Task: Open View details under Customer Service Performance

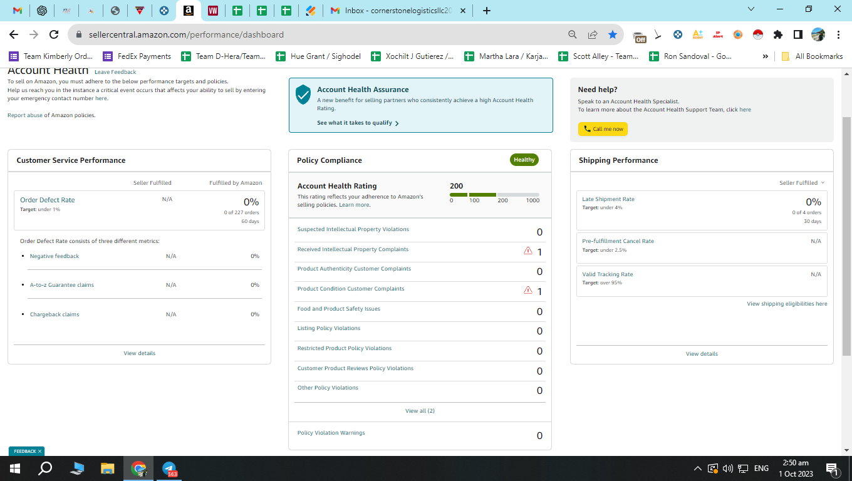Action: pos(139,353)
